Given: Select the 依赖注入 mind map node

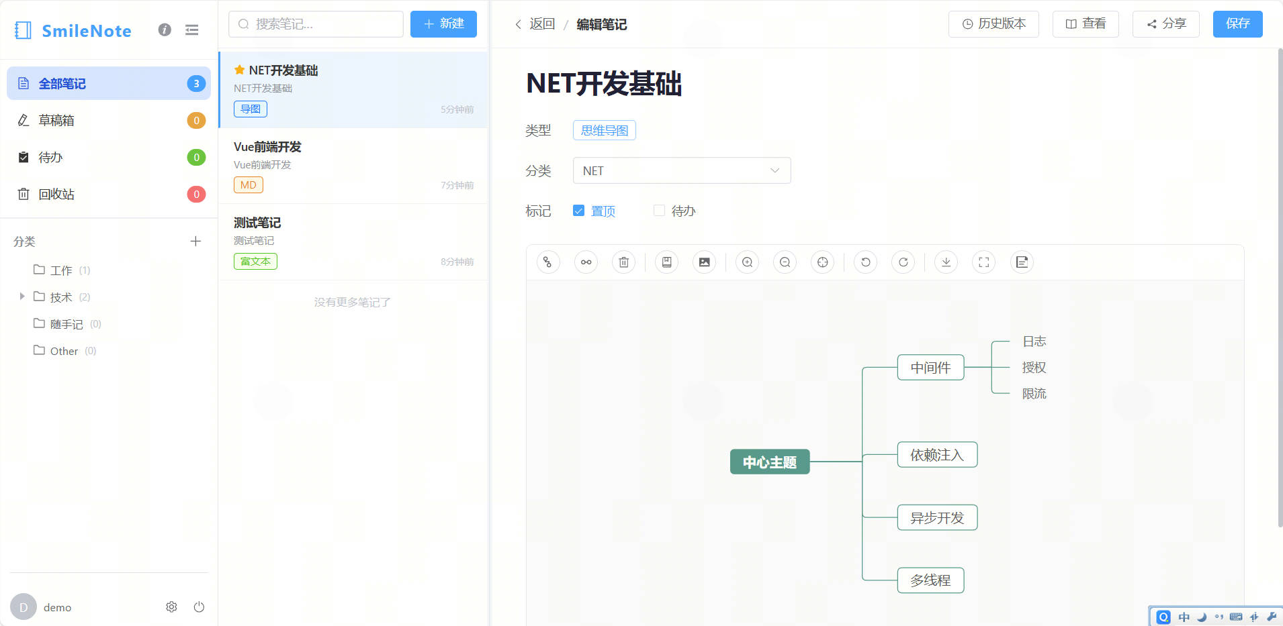Looking at the screenshot, I should click(x=938, y=455).
